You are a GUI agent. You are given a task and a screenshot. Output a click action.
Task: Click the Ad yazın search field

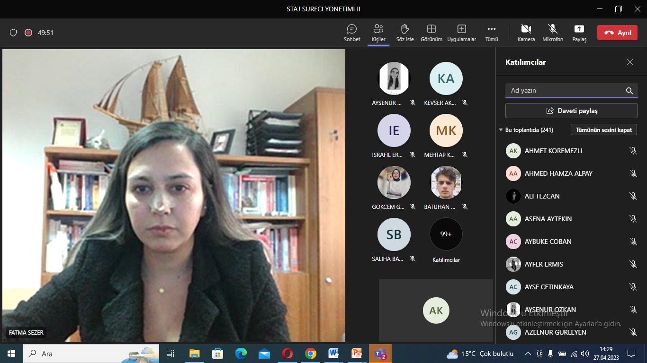point(572,90)
